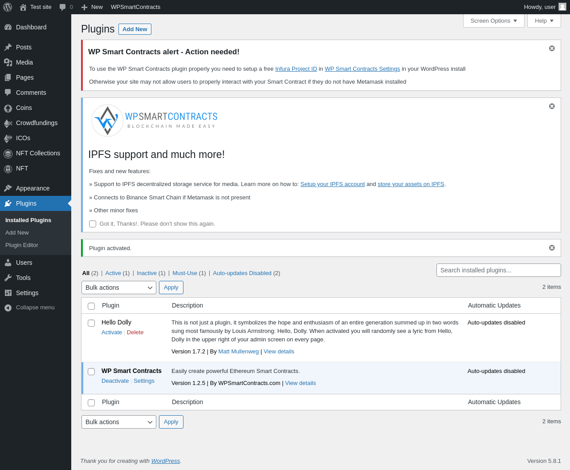570x470 pixels.
Task: Select the WP Smart Contracts plugin checkbox
Action: [x=91, y=372]
